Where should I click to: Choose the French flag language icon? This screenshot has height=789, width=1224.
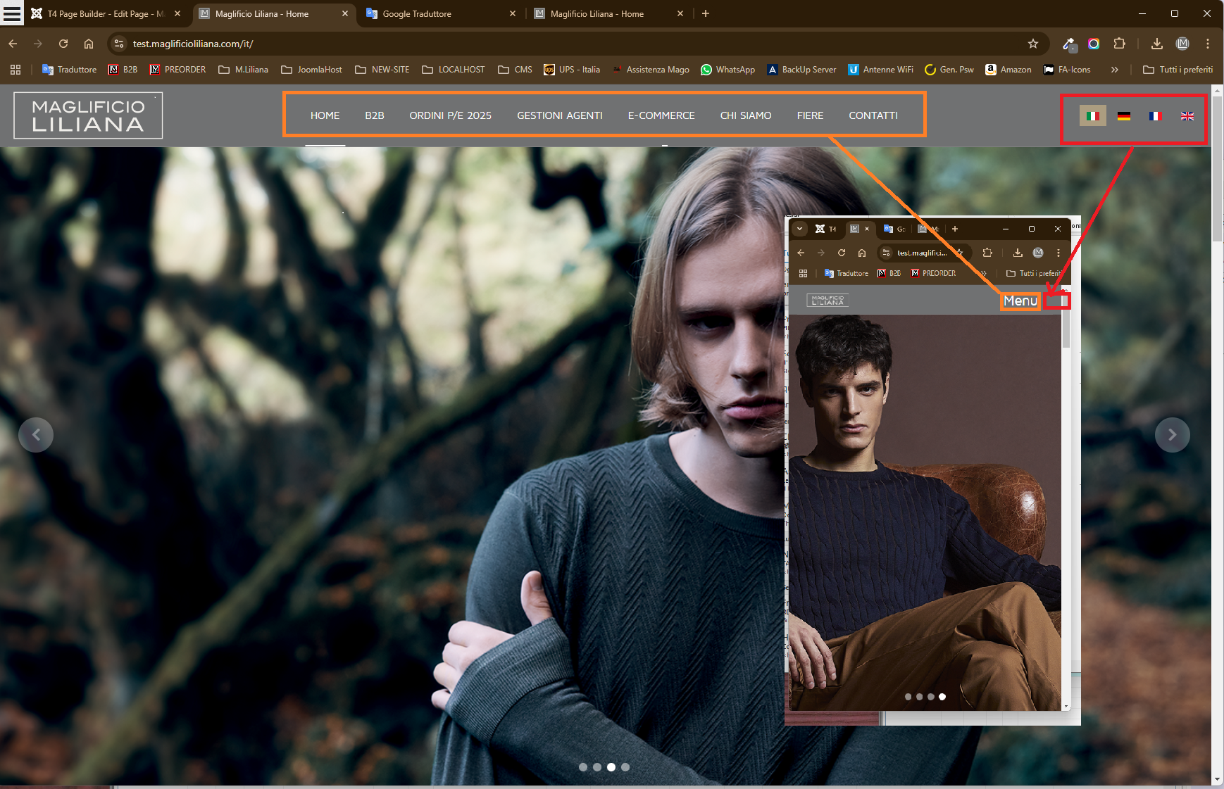1155,116
